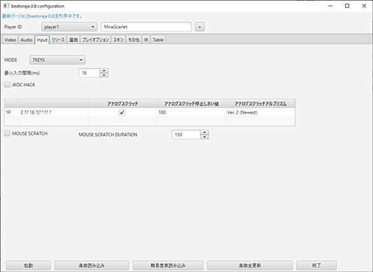Select the 1P controller name cell
This screenshot has height=272, width=373.
point(53,112)
